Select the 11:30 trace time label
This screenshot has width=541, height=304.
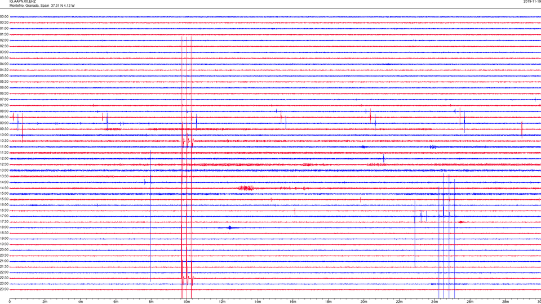(4, 153)
